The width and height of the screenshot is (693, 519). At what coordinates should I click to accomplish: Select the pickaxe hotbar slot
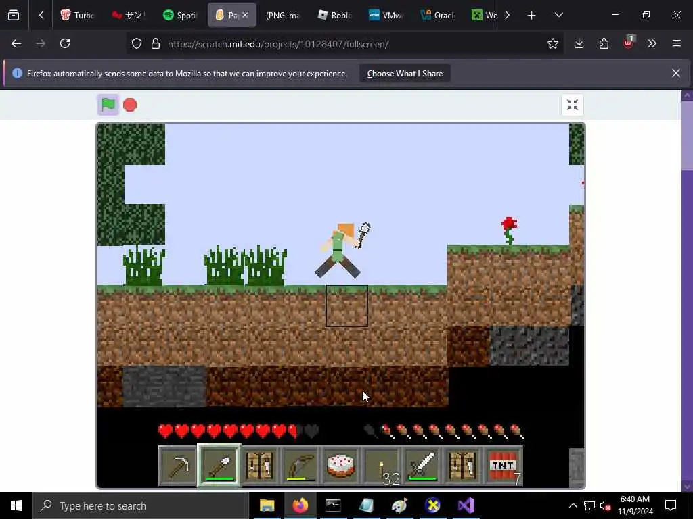(x=178, y=466)
